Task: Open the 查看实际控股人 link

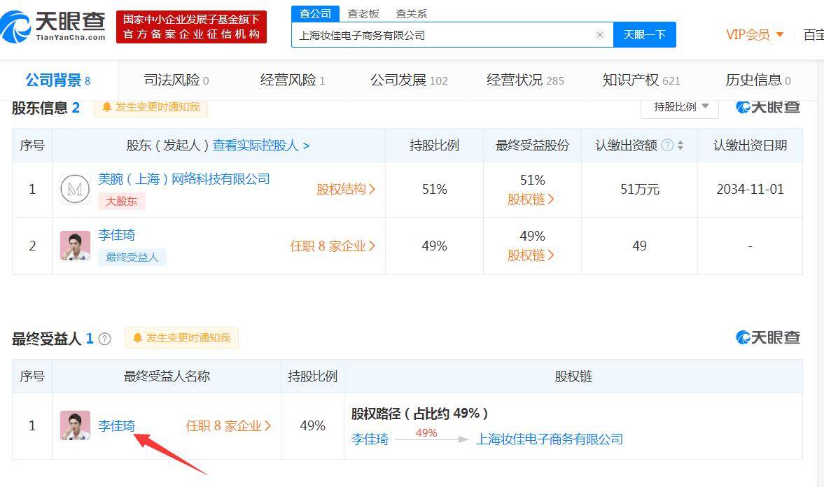Action: 260,146
